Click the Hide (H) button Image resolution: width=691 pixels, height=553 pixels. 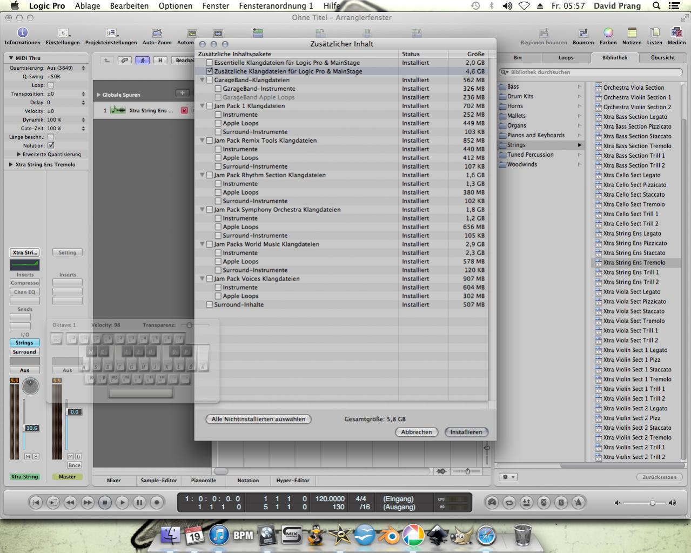pos(160,60)
